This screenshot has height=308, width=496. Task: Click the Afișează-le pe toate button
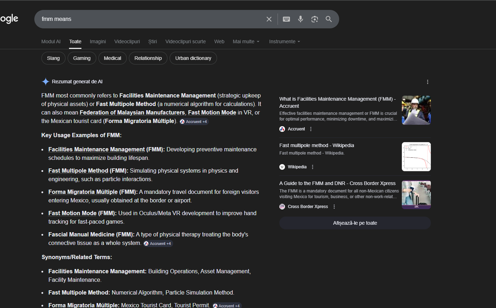coord(355,223)
